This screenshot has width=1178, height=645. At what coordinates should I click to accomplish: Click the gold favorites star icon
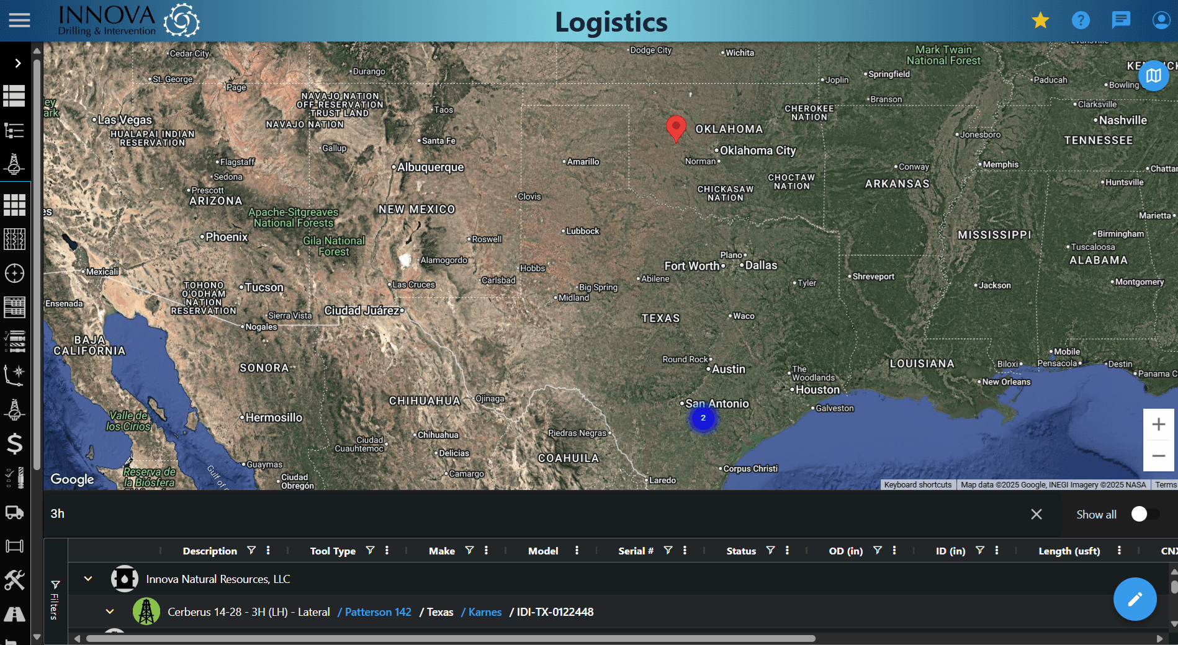click(x=1040, y=20)
